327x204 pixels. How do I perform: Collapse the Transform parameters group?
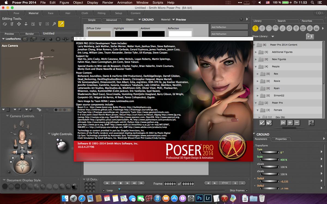(x=254, y=146)
